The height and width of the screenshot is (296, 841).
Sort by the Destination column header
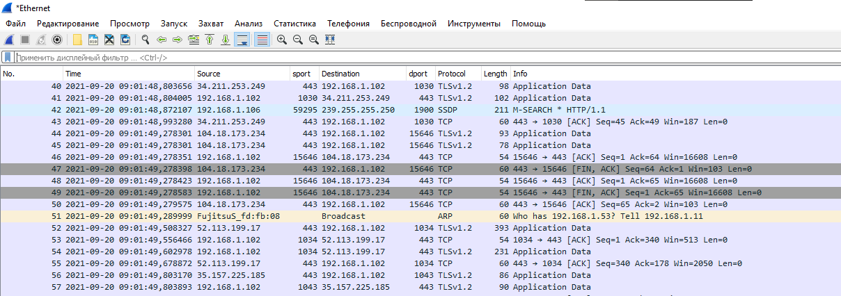click(x=362, y=74)
